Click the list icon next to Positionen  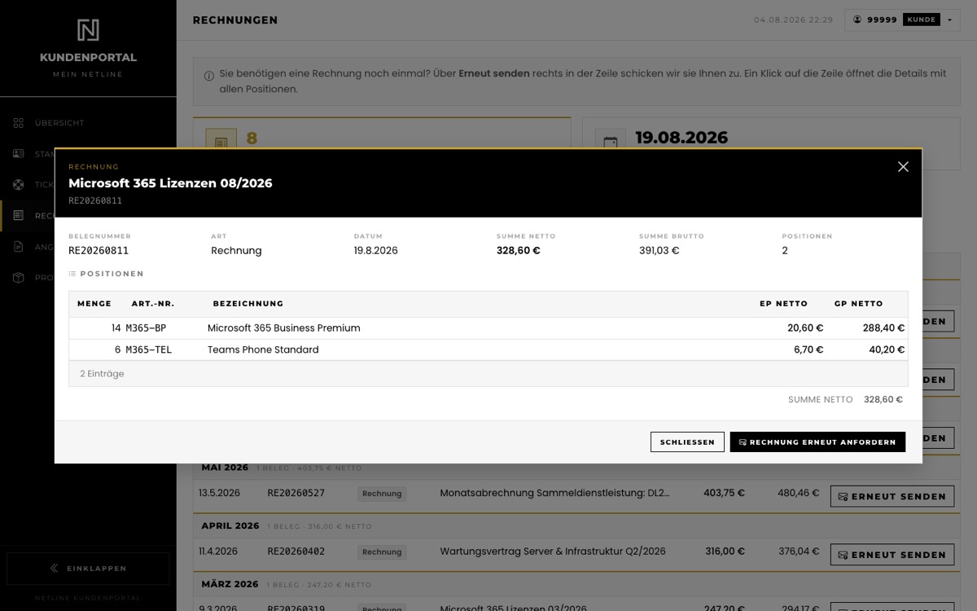tap(72, 274)
